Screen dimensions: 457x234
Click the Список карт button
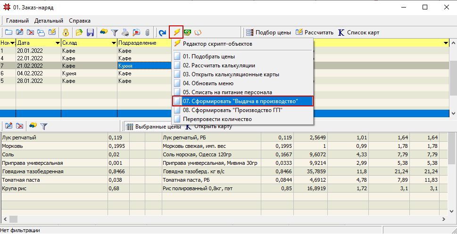pos(358,32)
